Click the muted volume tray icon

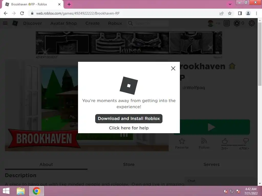pos(226,191)
